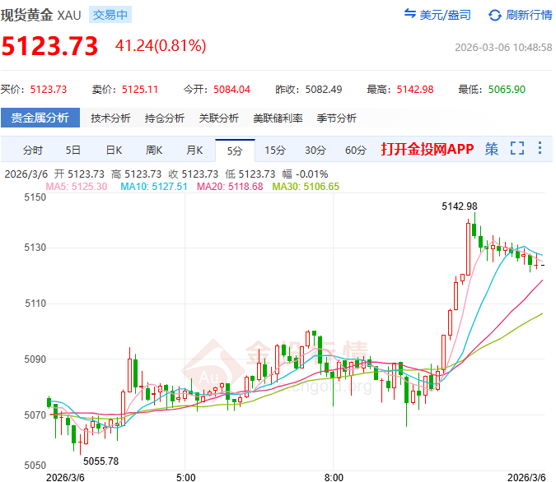Screen dimensions: 556x482
Task: Click 刷新行情 text link
Action: point(529,15)
